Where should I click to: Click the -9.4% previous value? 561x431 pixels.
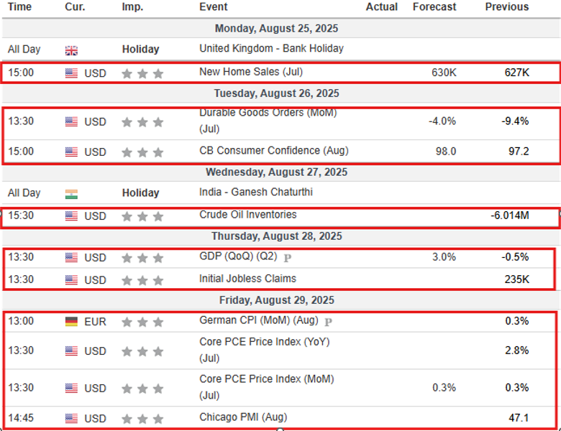click(515, 121)
